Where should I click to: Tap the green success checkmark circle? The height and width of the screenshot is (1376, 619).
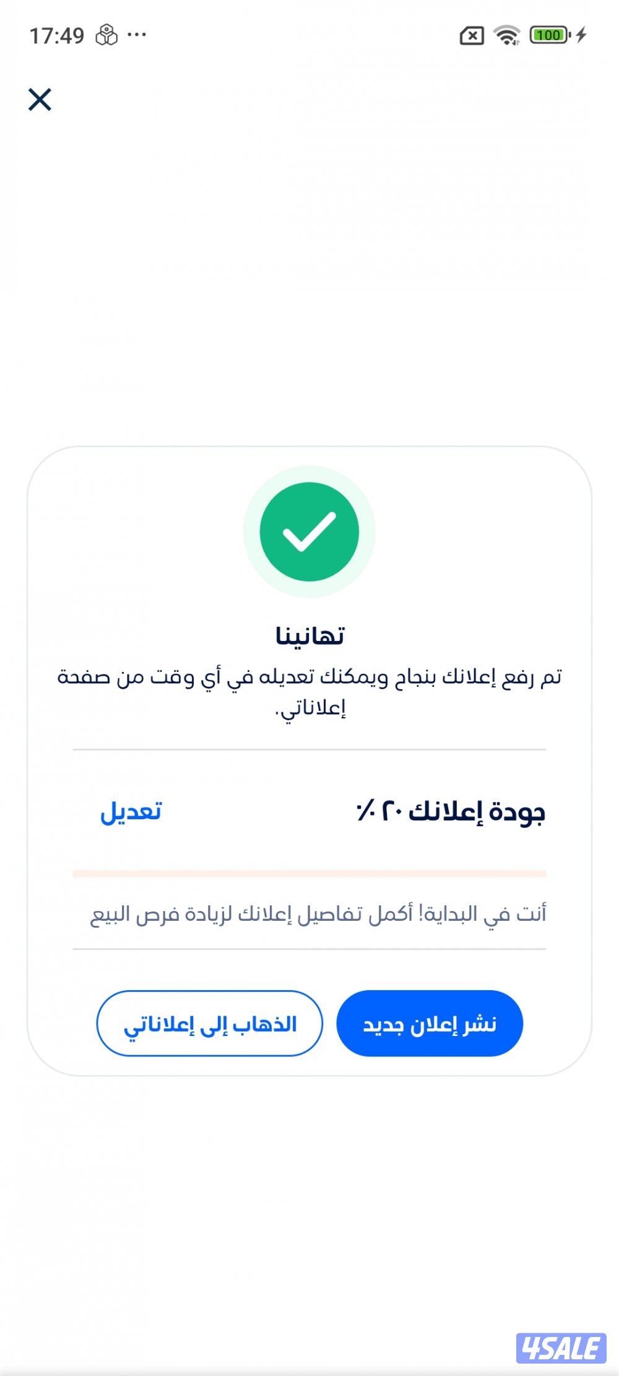click(309, 532)
